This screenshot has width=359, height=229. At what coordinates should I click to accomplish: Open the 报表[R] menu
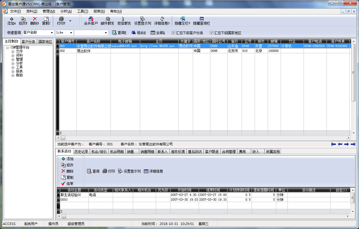[99, 11]
